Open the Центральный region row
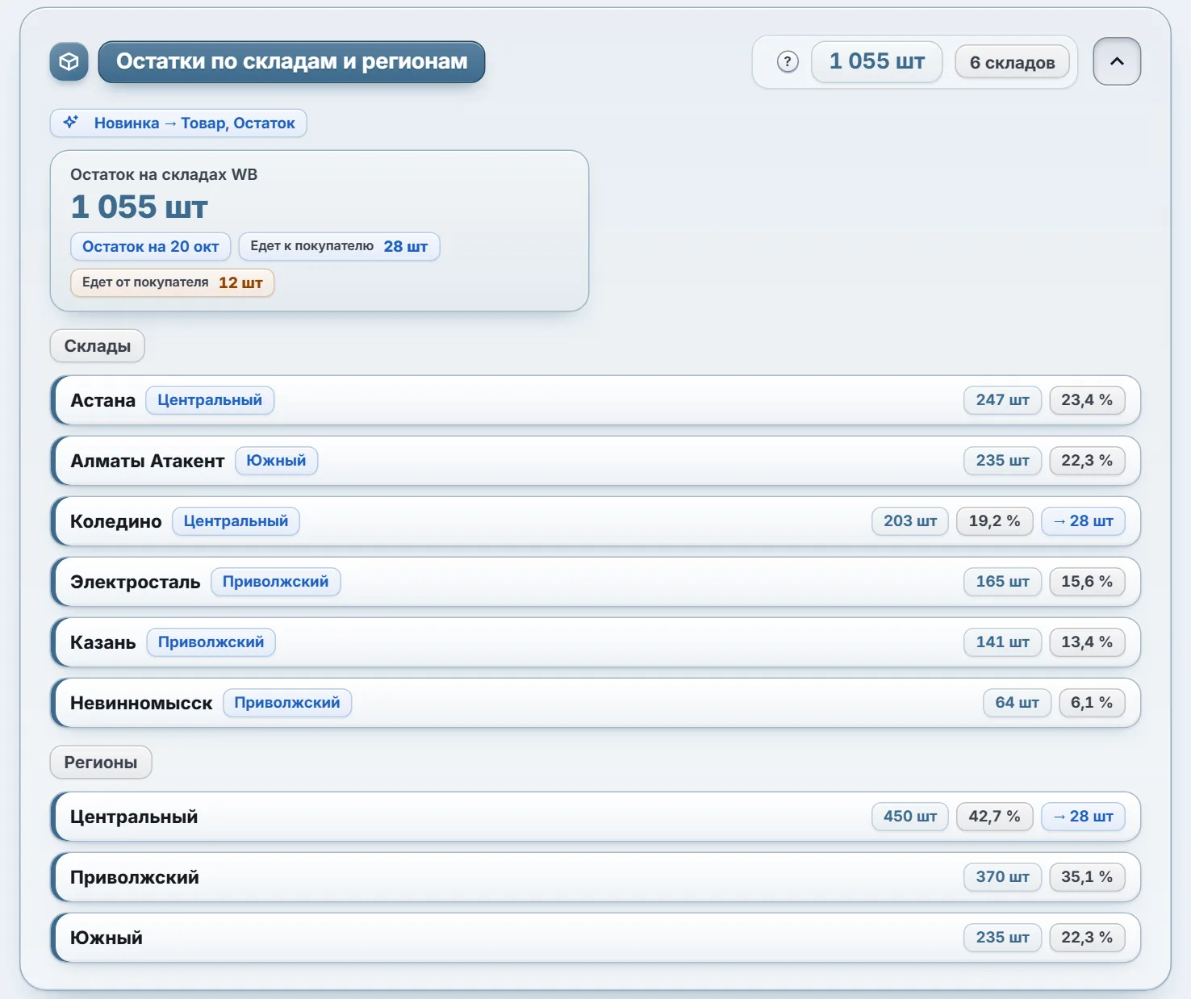This screenshot has width=1191, height=999. 595,817
